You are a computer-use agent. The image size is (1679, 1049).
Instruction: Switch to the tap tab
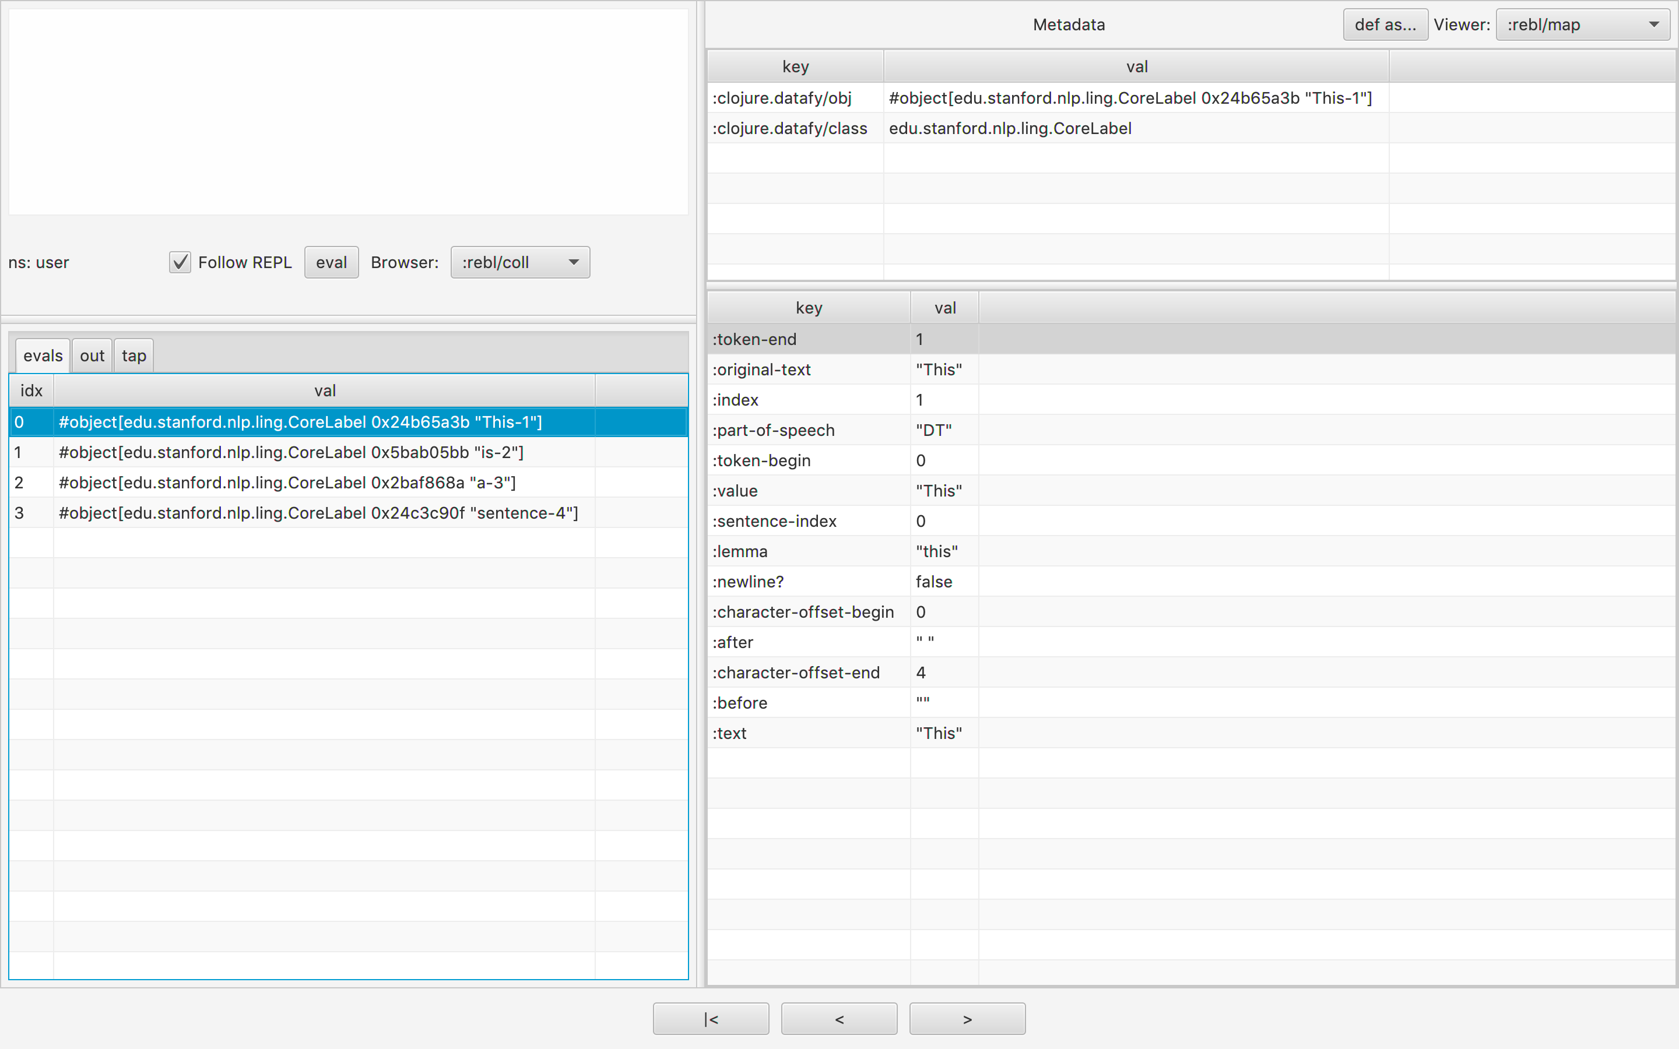[x=134, y=356]
